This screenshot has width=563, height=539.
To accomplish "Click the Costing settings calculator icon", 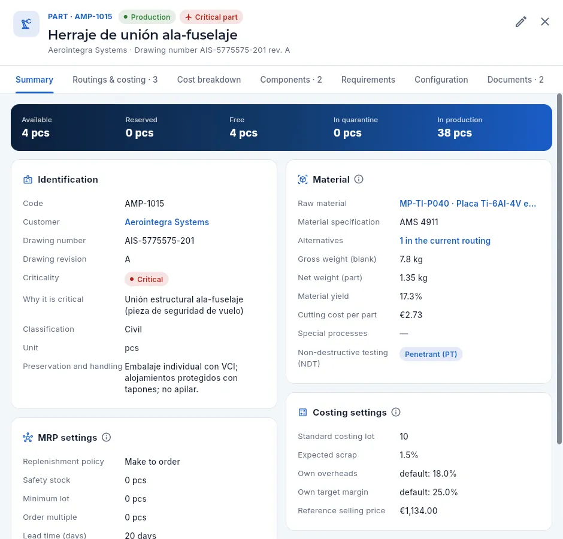I will (x=302, y=412).
